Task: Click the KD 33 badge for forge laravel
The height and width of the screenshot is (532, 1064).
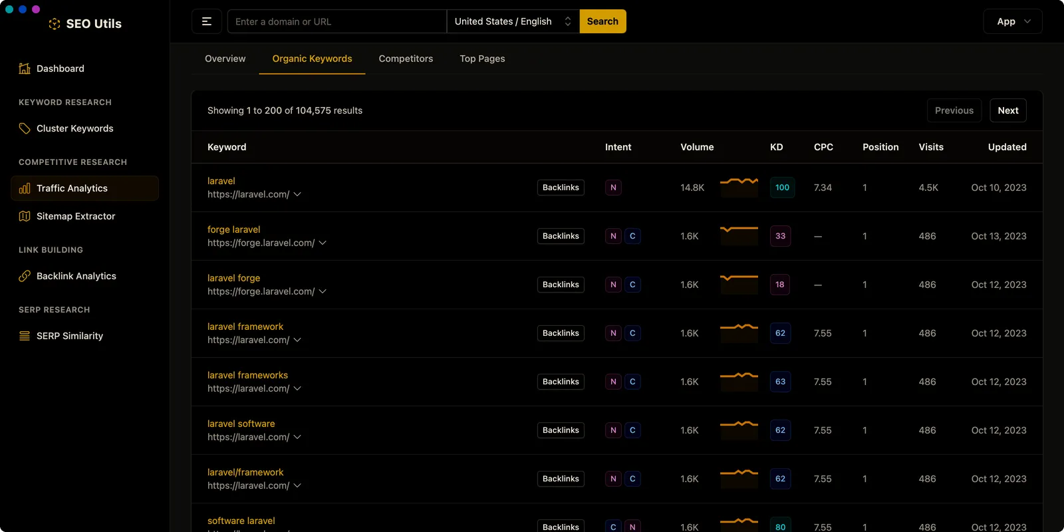Action: click(x=780, y=236)
